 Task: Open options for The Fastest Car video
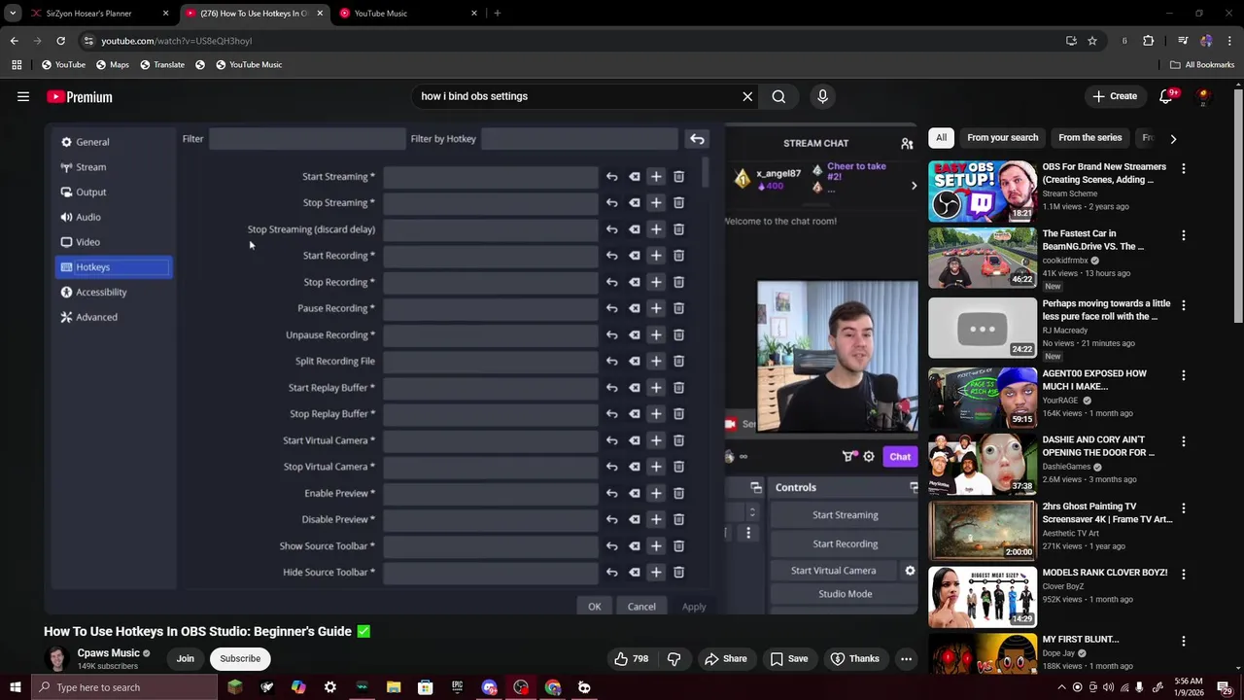[x=1183, y=235]
